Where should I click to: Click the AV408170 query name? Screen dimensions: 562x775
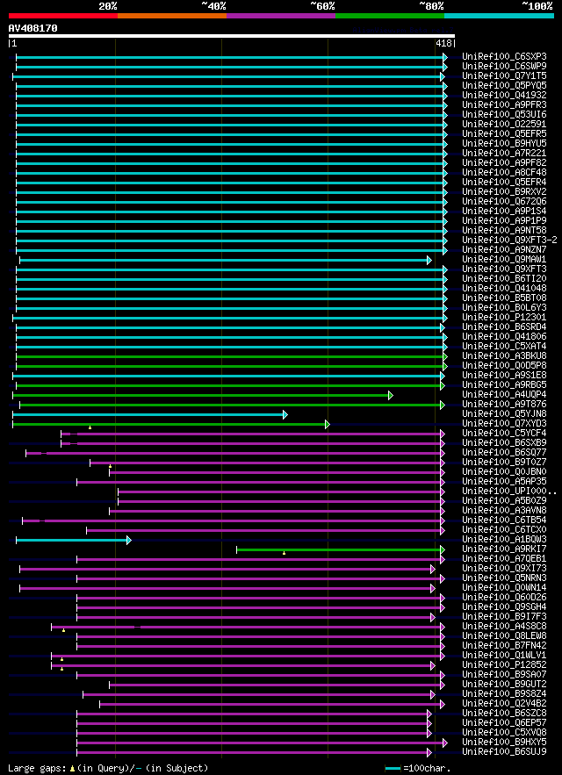(x=32, y=28)
